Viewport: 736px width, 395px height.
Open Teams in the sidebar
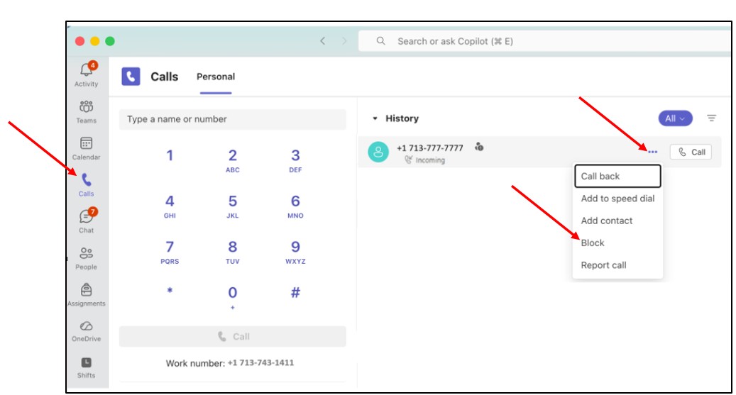87,111
